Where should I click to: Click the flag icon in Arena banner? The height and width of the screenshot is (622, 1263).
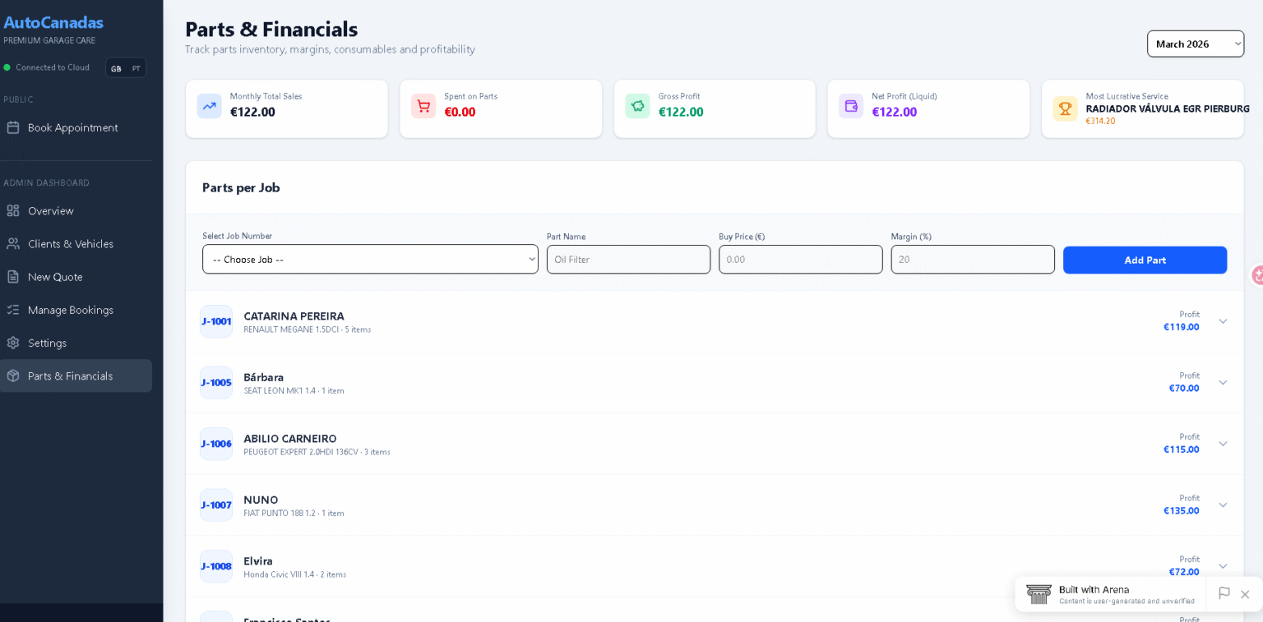coord(1224,593)
